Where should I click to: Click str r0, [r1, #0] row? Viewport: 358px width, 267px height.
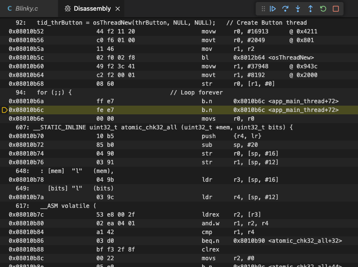tap(179, 84)
